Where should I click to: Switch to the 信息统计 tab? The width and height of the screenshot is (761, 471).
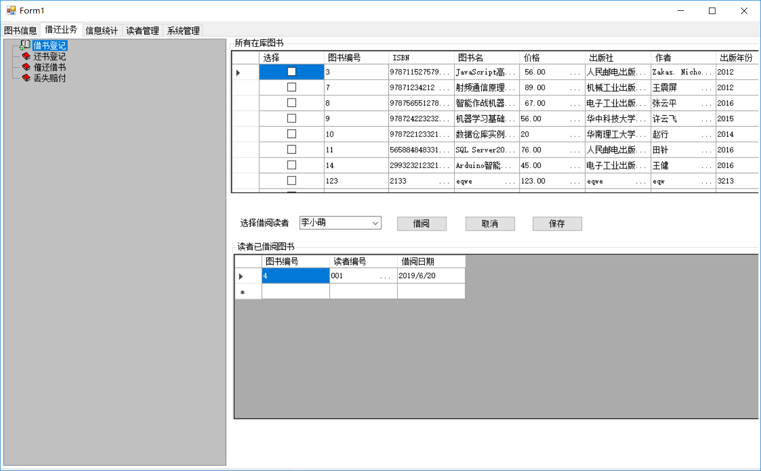101,30
